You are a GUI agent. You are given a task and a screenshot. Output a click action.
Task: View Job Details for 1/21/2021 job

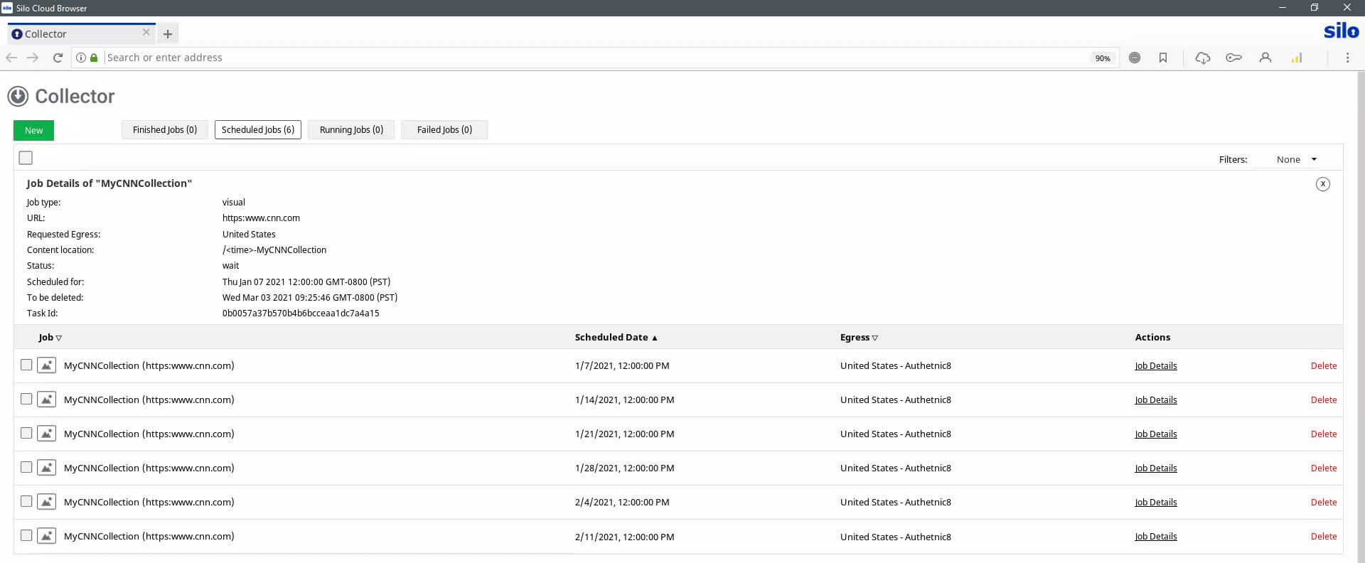(x=1155, y=434)
